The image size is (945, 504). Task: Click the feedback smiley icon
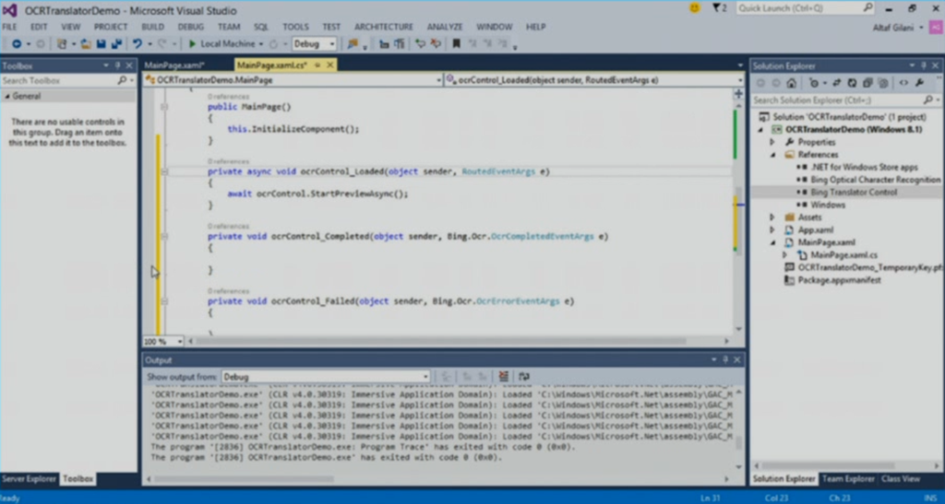(695, 7)
